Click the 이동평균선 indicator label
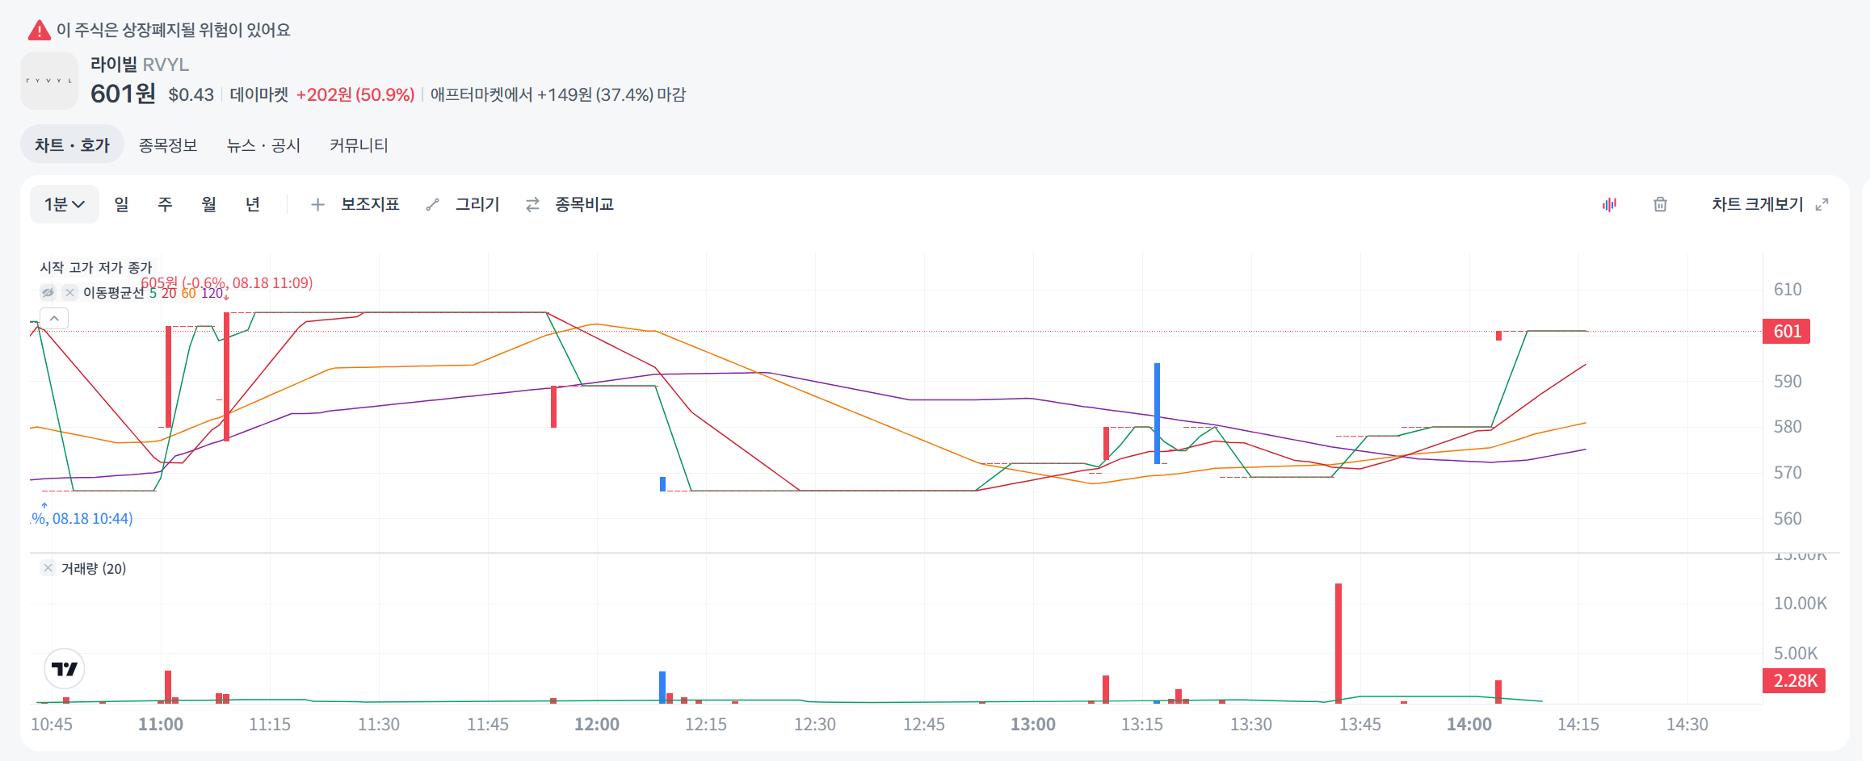Image resolution: width=1870 pixels, height=761 pixels. click(114, 292)
